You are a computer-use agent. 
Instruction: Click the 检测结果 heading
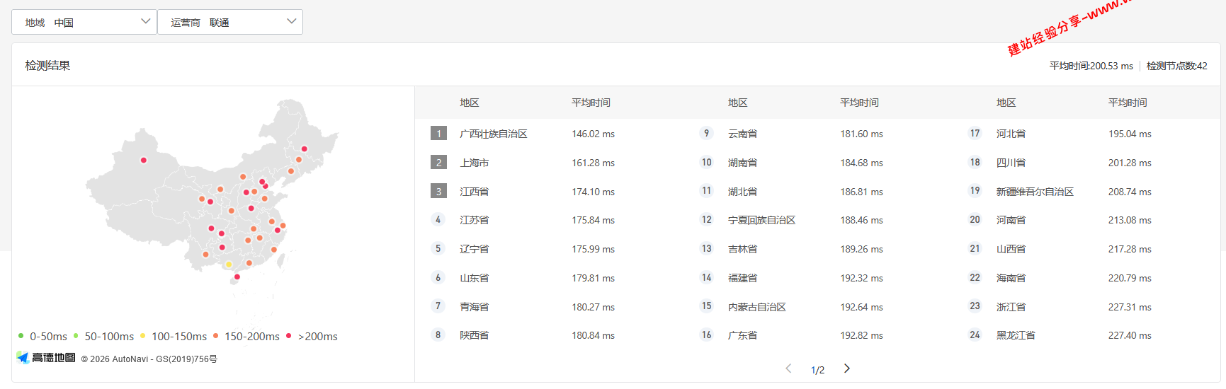pyautogui.click(x=47, y=65)
